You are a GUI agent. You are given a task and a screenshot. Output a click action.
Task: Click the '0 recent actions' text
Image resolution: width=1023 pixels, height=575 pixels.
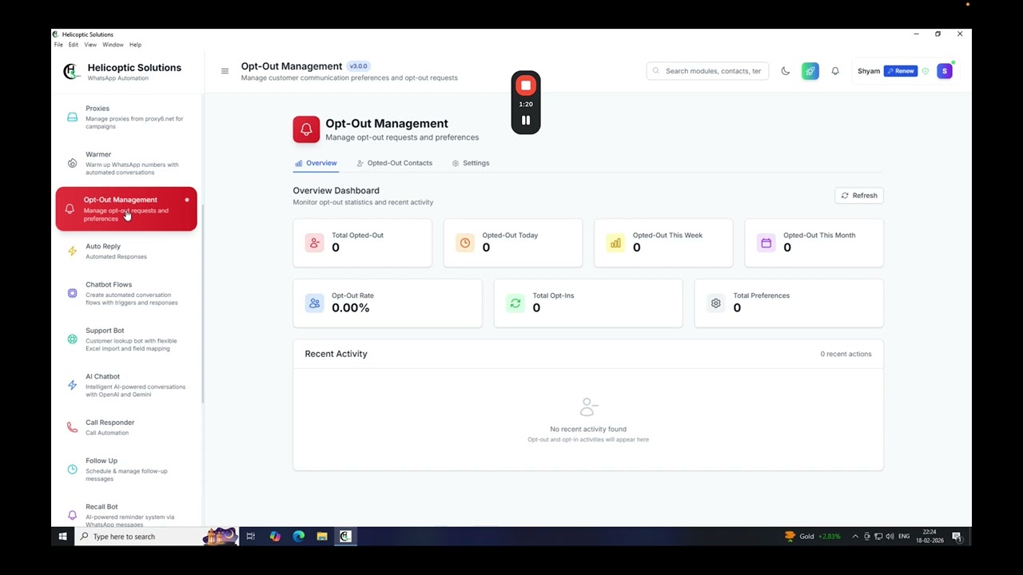(x=846, y=354)
